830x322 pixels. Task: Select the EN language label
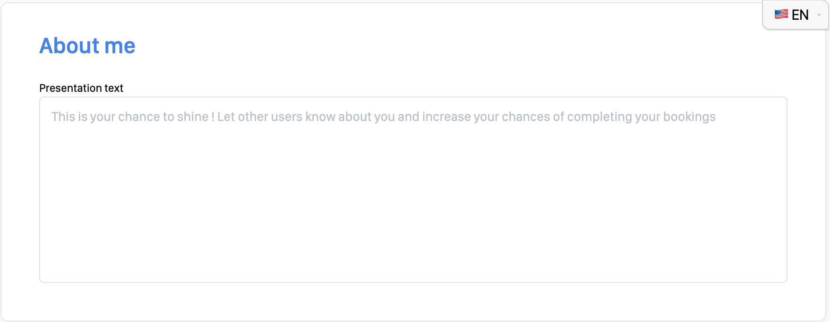pos(800,15)
